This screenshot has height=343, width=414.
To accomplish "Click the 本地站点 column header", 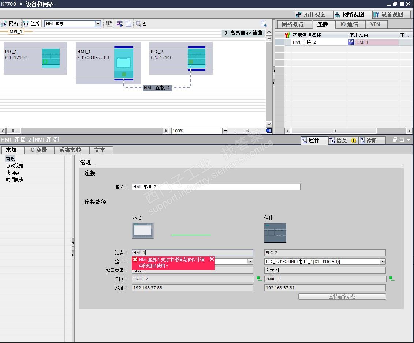I will pyautogui.click(x=373, y=35).
